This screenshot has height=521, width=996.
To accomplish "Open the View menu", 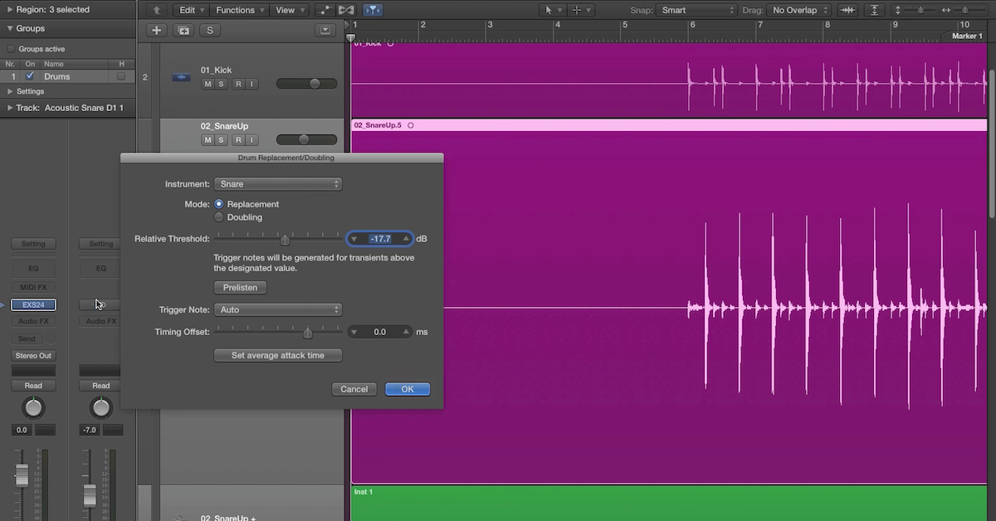I will click(x=290, y=10).
